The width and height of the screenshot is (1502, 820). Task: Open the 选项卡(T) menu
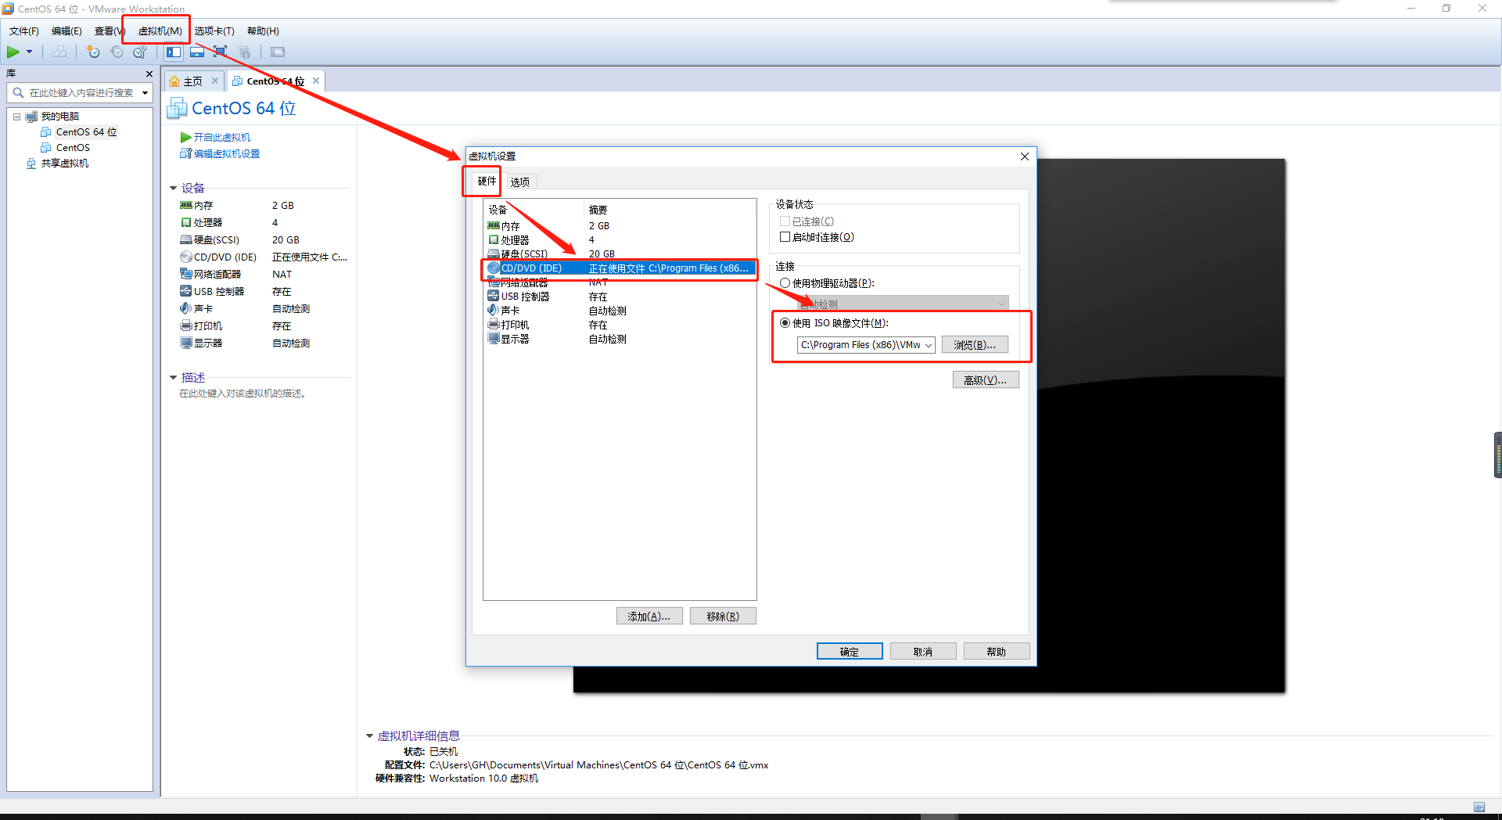pos(214,31)
